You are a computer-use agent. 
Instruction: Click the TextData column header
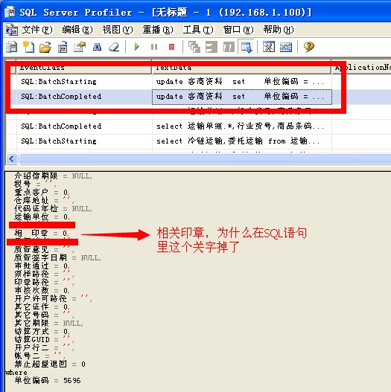click(241, 67)
